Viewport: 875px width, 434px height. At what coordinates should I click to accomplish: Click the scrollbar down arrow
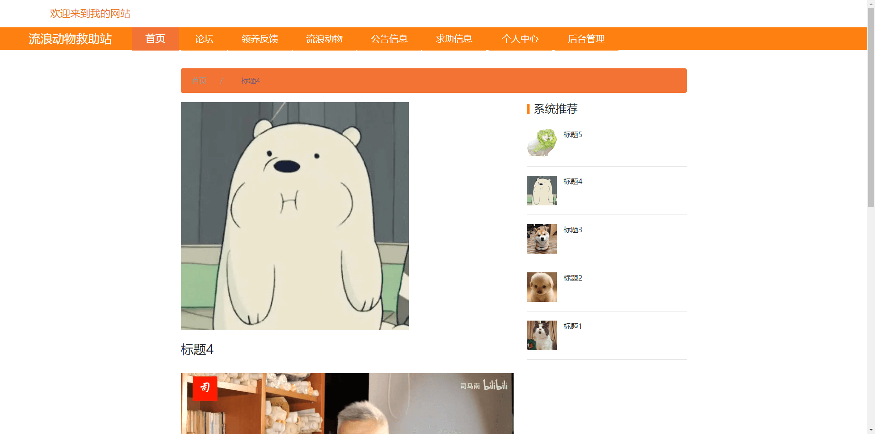pos(871,430)
